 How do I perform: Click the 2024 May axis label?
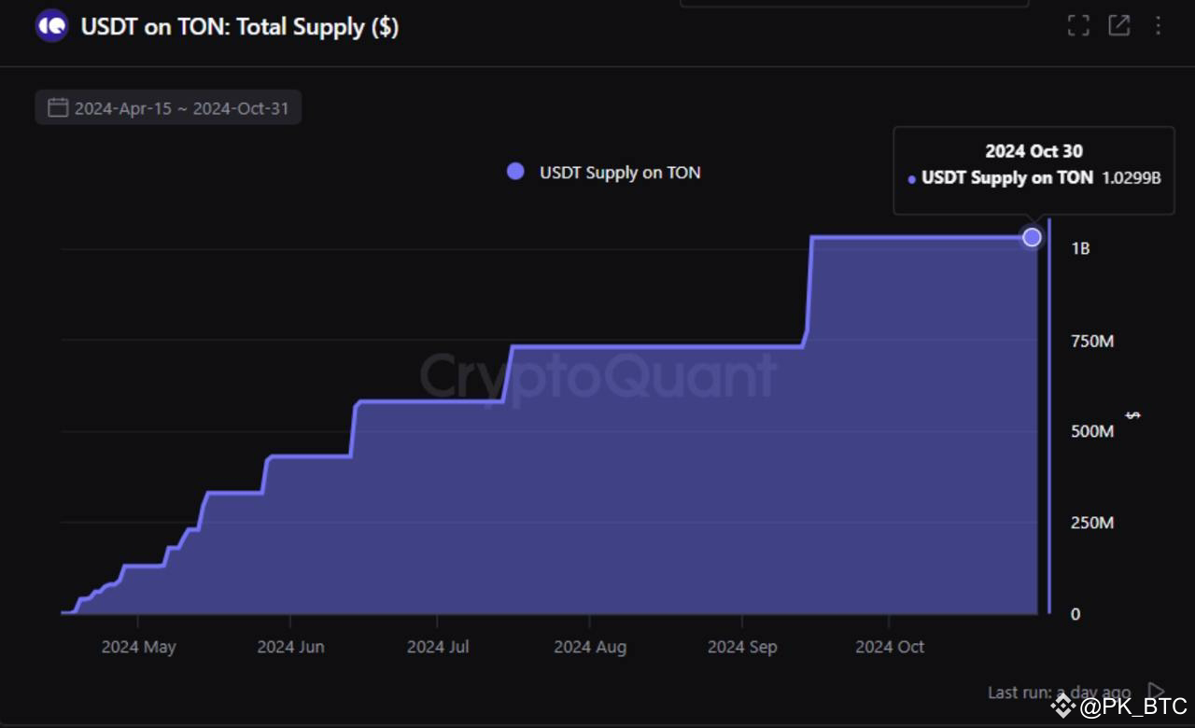[138, 647]
